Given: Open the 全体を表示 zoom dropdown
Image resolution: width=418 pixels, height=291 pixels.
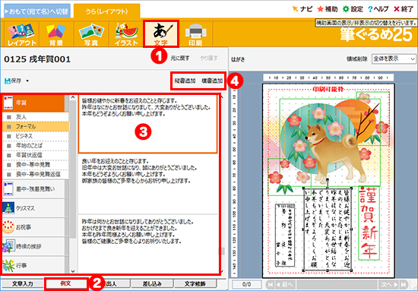Looking at the screenshot, I should (394, 59).
